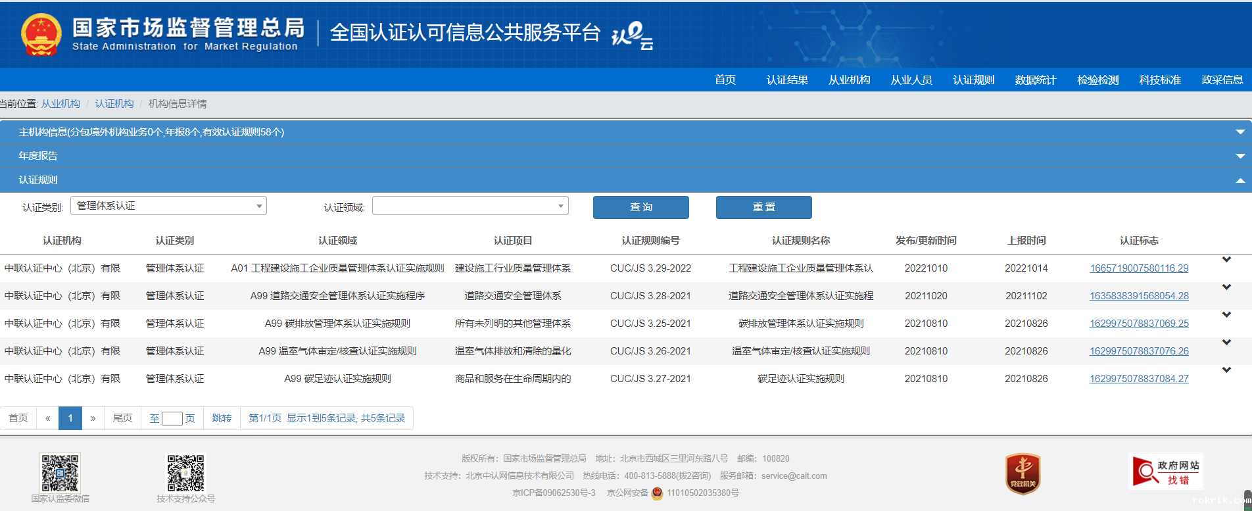Open the 认证类别 dropdown
The image size is (1252, 511).
click(x=168, y=206)
